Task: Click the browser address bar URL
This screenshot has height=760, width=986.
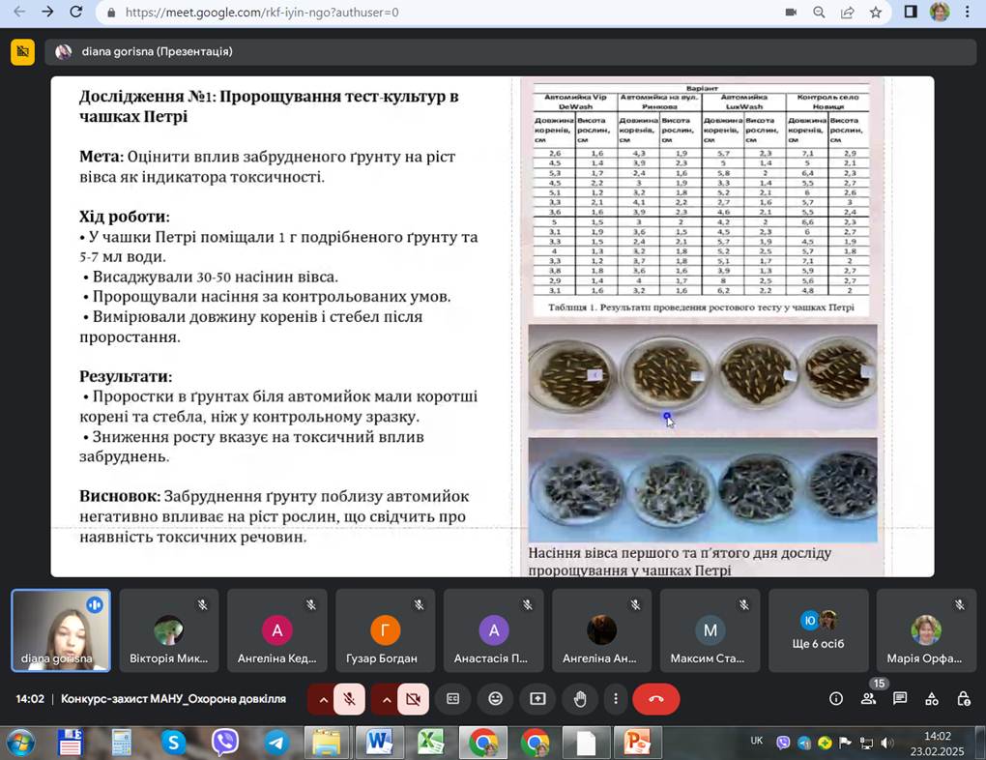Action: [x=261, y=13]
